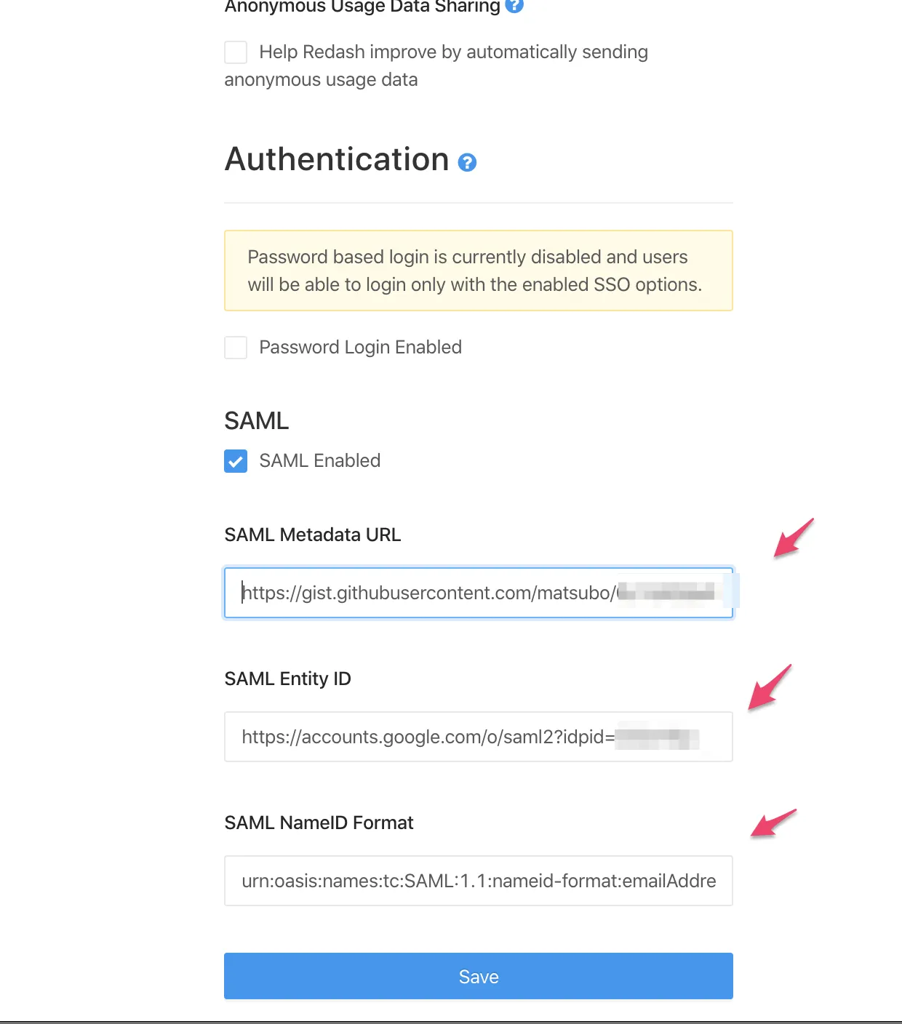Click red arrow beside SAML NameID Format
Image resolution: width=902 pixels, height=1024 pixels.
click(x=773, y=823)
